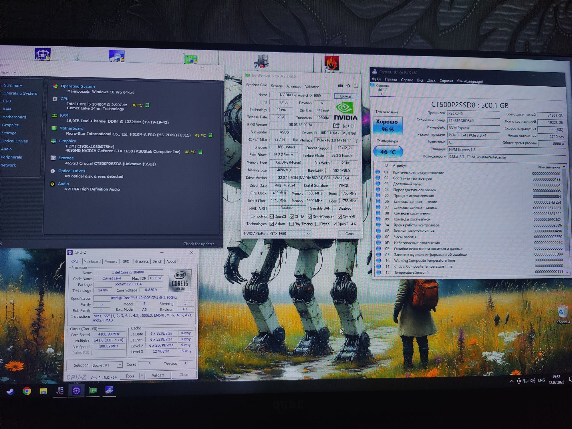Switch to the Sensors tab in GPU-Z
Screen dimensions: 572x429
pyautogui.click(x=277, y=86)
